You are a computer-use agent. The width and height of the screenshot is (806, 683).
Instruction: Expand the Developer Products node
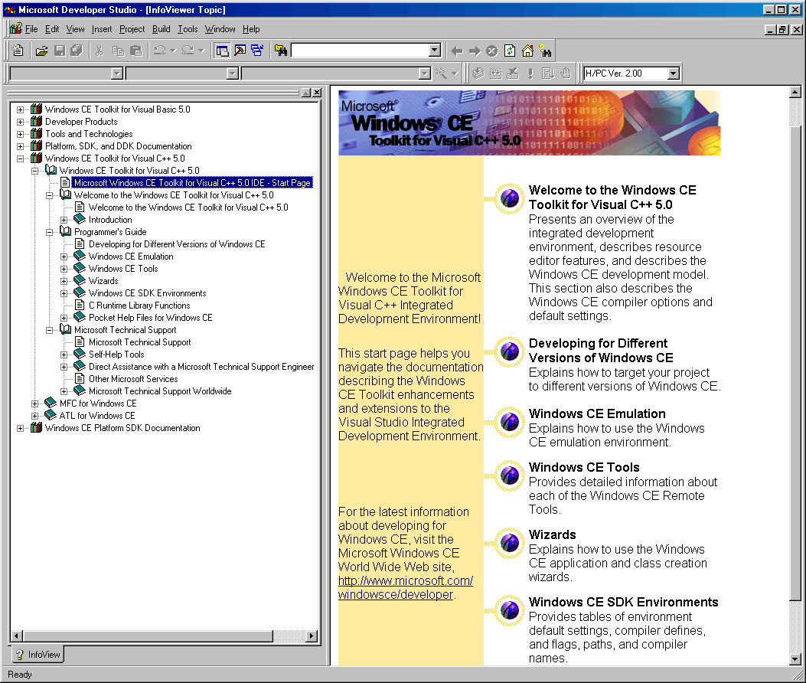(20, 122)
